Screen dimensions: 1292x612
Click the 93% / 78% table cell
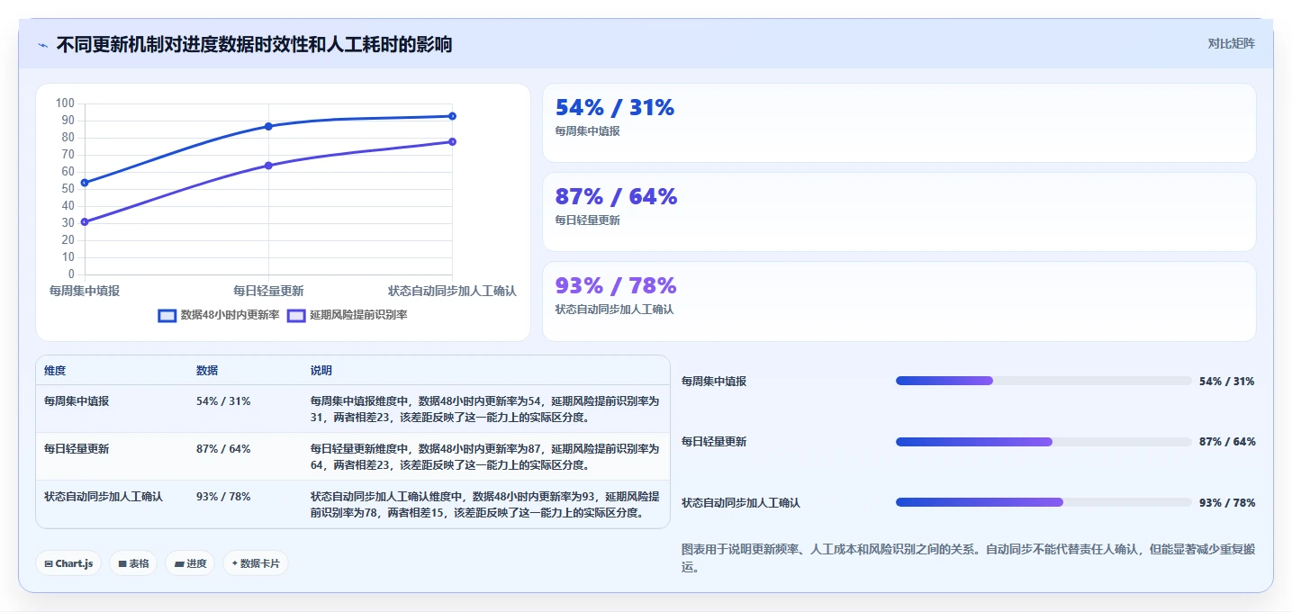click(x=223, y=497)
